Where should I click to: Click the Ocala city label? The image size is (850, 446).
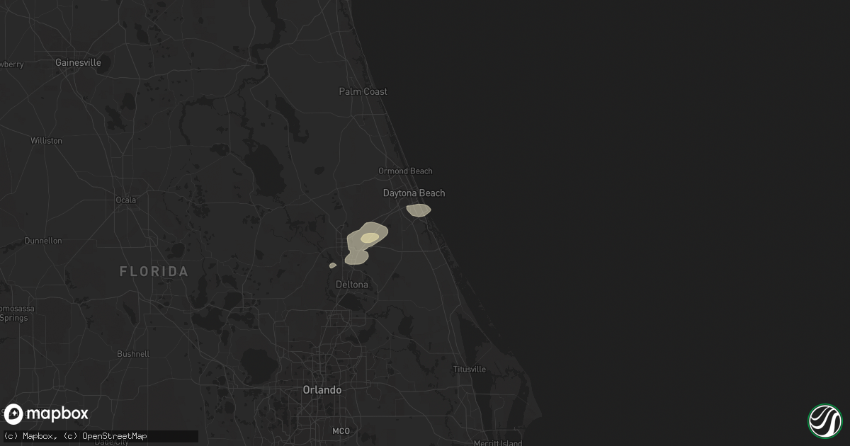(125, 200)
